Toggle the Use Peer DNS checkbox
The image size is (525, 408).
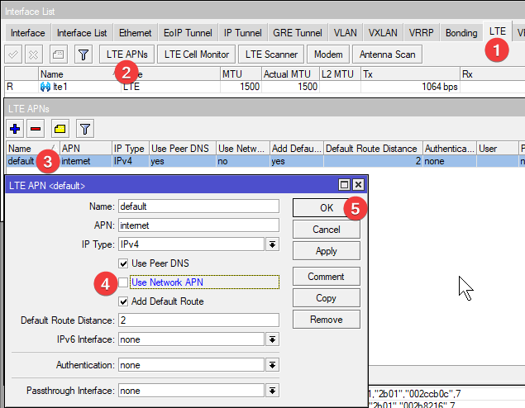click(x=123, y=263)
